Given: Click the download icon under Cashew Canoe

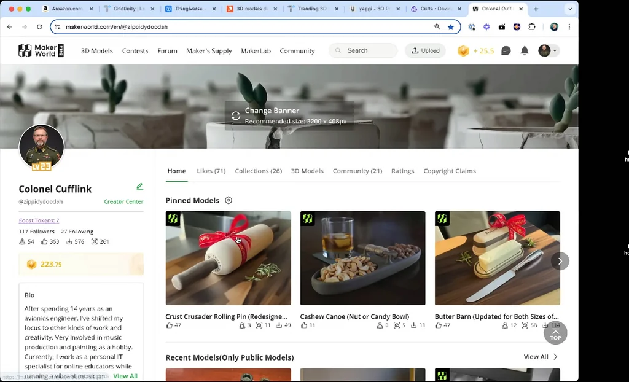Looking at the screenshot, I should pos(413,325).
